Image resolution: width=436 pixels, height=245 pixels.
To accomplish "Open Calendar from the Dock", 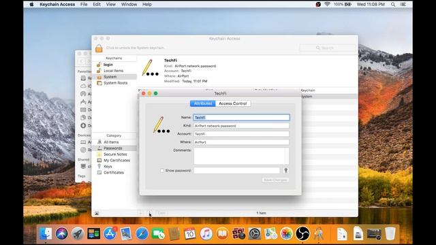I will tap(190, 233).
